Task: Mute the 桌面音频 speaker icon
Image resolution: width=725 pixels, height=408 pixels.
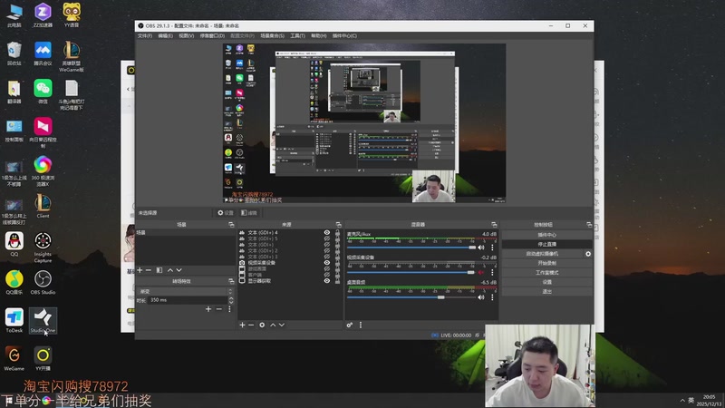Action: pyautogui.click(x=481, y=297)
